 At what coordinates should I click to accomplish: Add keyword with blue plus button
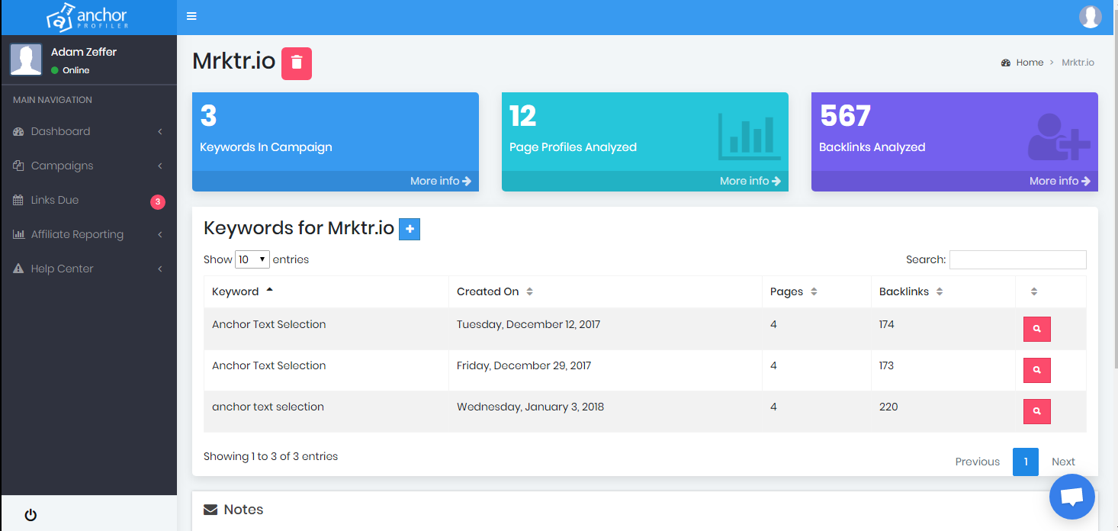pos(410,229)
